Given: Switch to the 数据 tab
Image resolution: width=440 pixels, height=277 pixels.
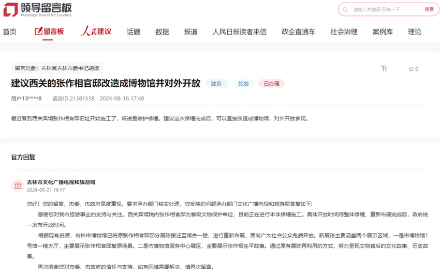Looking at the screenshot, I should click(162, 32).
